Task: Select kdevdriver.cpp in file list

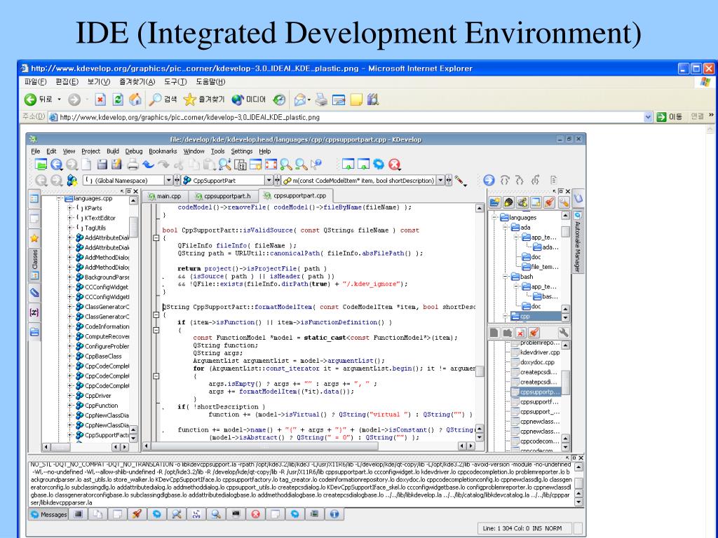Action: click(x=539, y=352)
